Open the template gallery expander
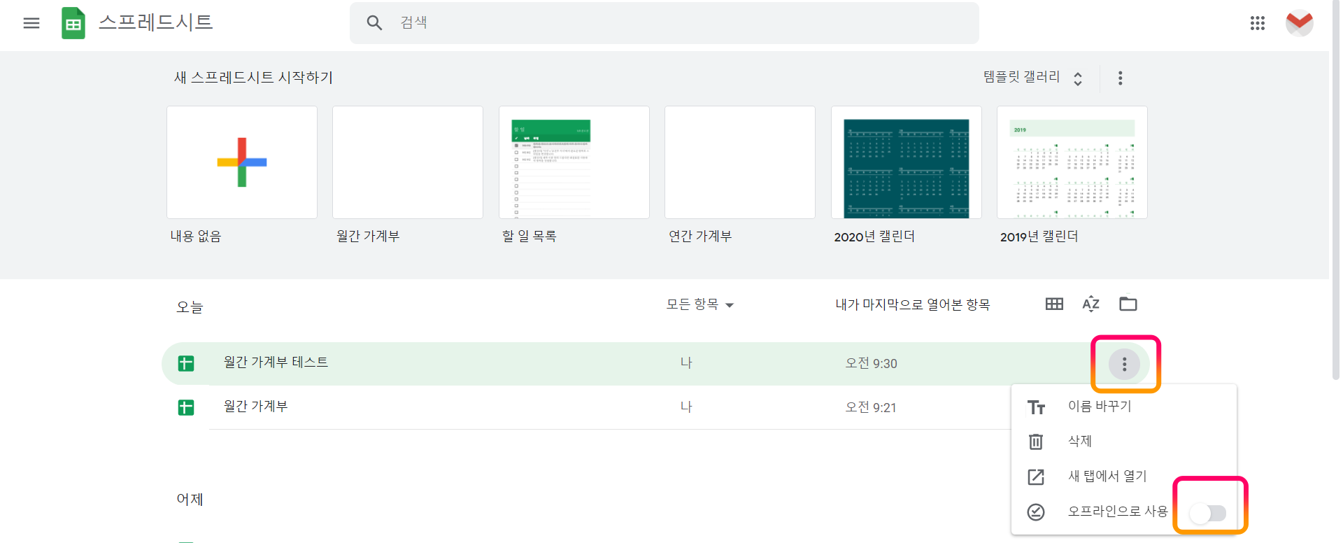 (1078, 78)
